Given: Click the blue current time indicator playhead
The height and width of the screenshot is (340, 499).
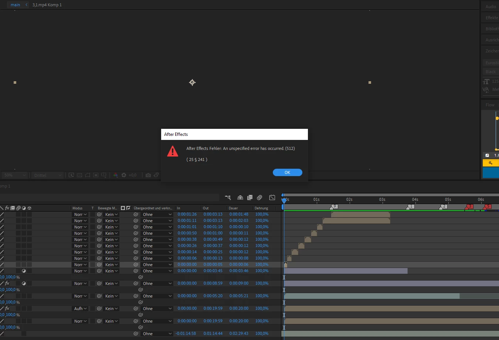Looking at the screenshot, I should point(284,200).
